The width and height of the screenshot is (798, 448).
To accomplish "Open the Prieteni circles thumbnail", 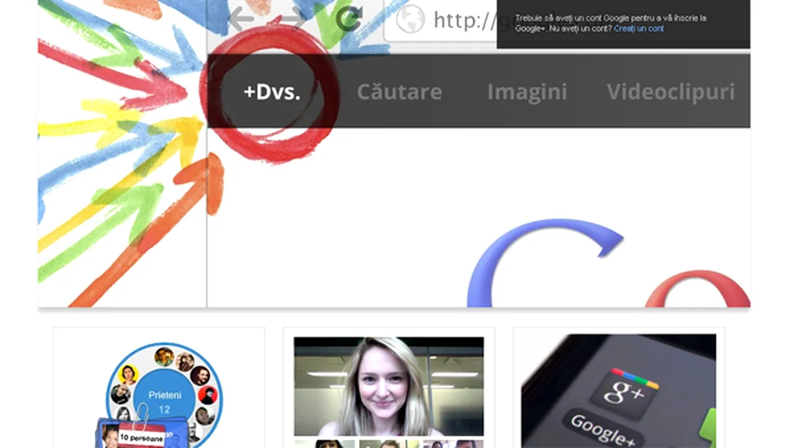I will (159, 388).
